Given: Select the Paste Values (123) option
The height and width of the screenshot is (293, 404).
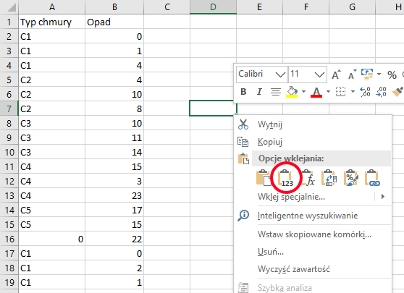Looking at the screenshot, I should (286, 178).
